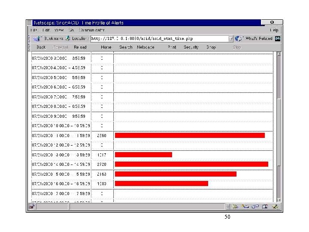Go to the Home page
This screenshot has width=309, height=232.
tap(106, 47)
